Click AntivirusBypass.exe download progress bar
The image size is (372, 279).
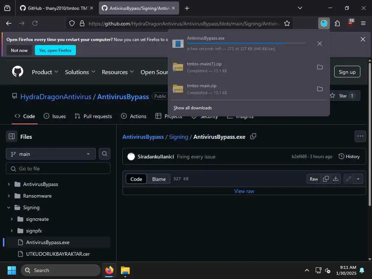click(x=246, y=44)
